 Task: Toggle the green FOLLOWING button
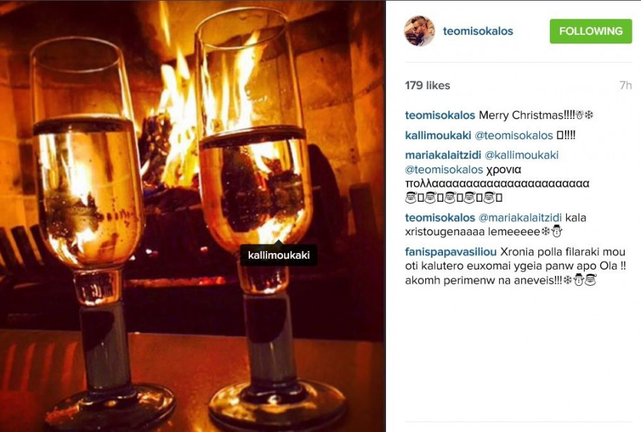590,31
